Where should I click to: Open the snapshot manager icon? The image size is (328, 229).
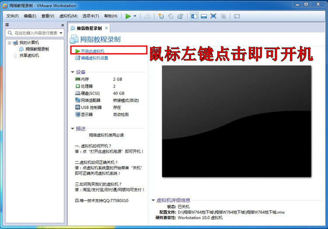(180, 16)
